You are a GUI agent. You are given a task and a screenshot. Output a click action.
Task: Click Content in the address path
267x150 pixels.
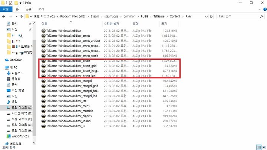point(175,17)
